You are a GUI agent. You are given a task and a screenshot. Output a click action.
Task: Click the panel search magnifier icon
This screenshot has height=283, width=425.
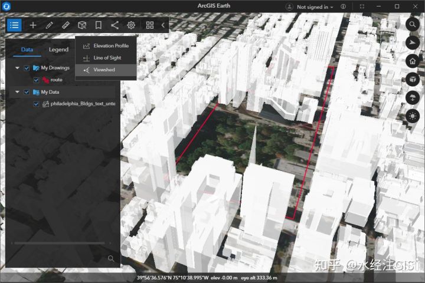[111, 258]
